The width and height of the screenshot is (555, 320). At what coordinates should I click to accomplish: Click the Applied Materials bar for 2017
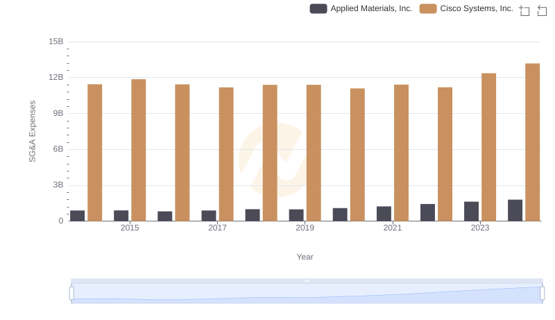point(209,216)
